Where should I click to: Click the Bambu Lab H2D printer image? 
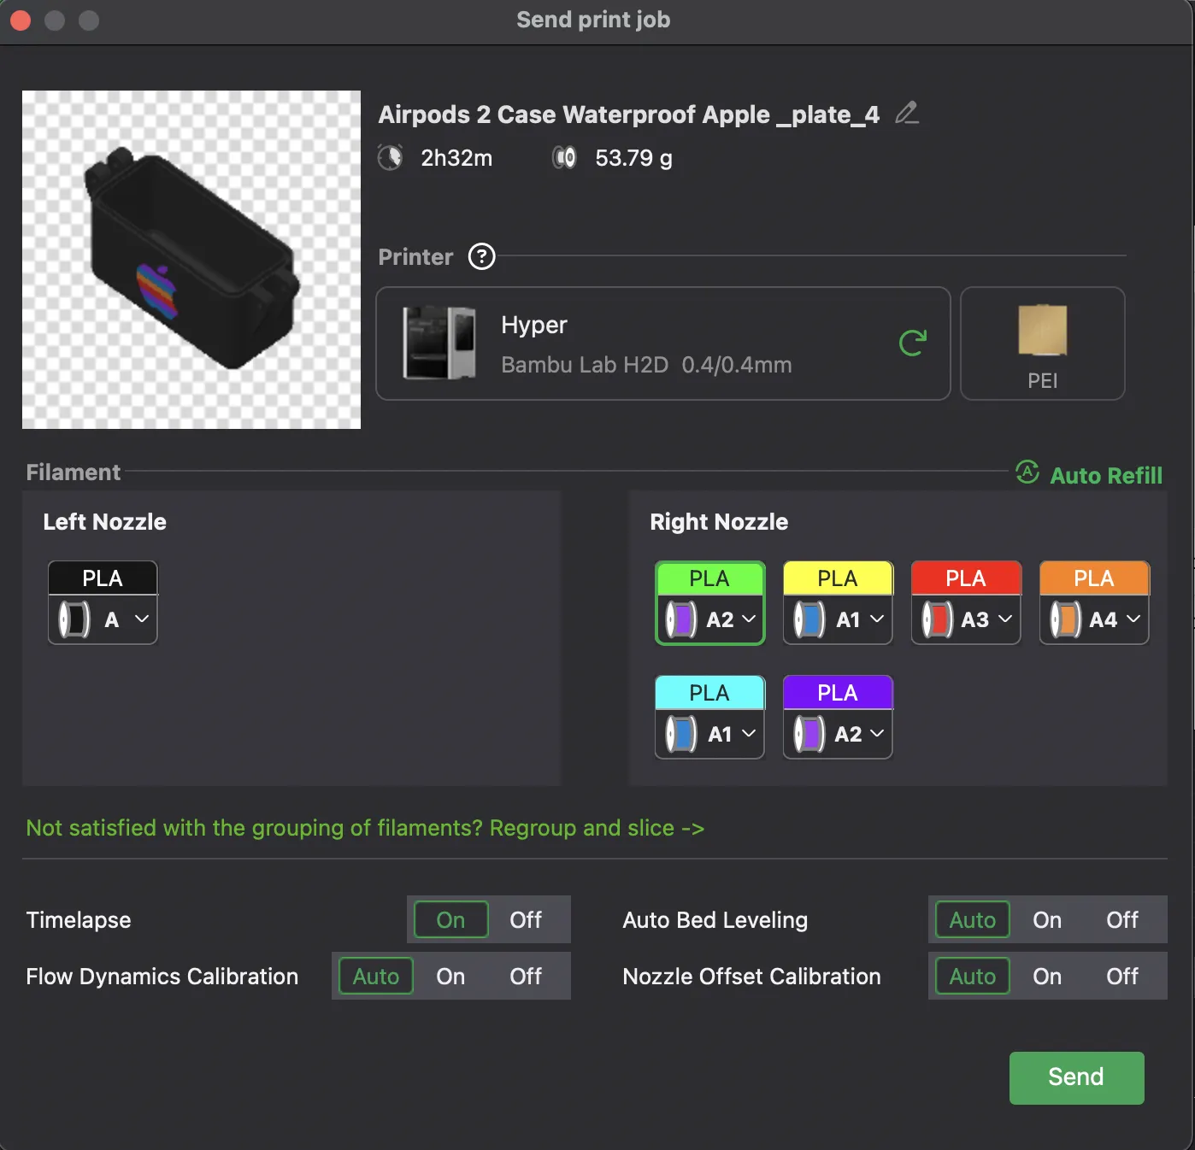coord(439,343)
